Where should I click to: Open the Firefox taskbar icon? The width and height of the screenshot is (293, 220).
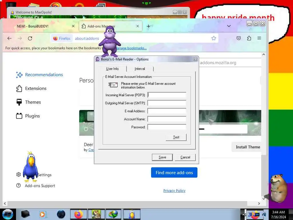(79, 214)
